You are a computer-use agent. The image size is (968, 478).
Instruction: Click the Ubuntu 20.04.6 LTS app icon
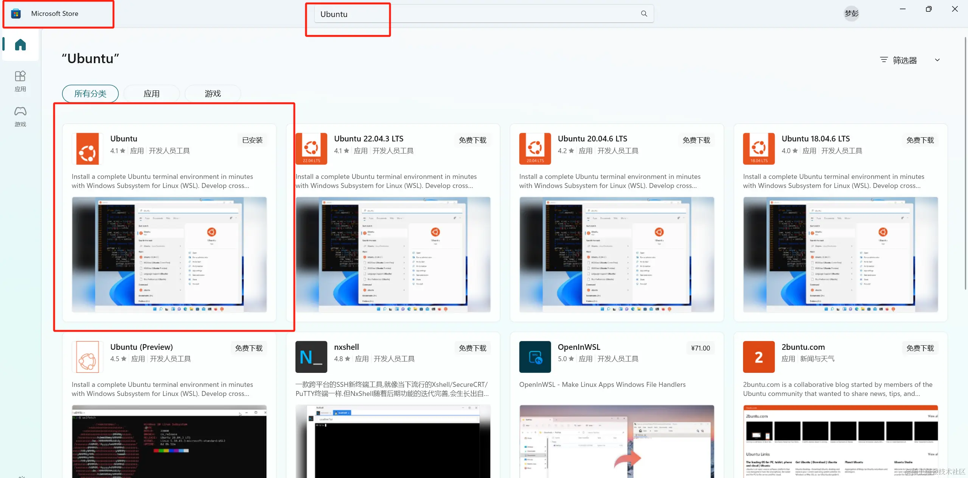click(535, 148)
